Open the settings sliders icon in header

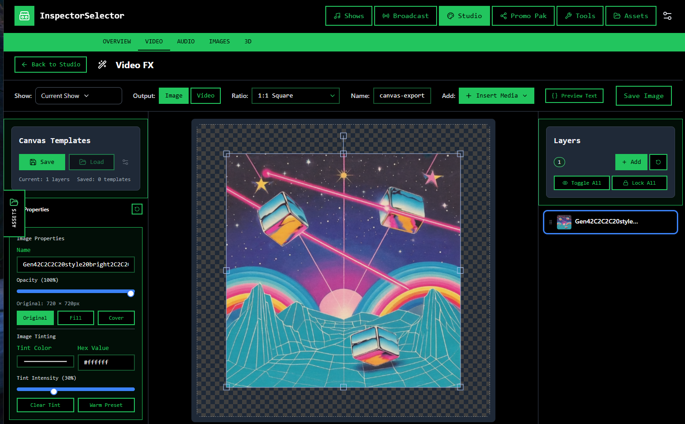pos(667,16)
